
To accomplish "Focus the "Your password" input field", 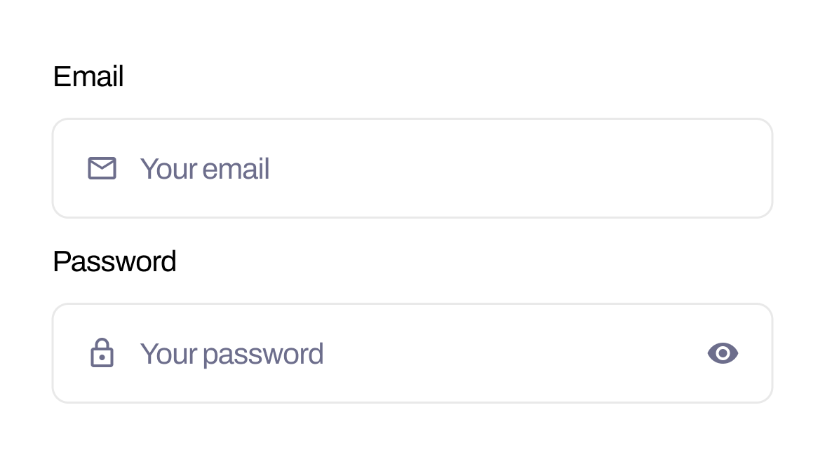I will point(412,353).
